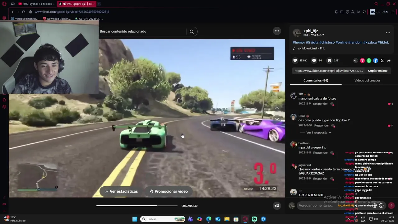Click the sidebar settings gear icon
The height and width of the screenshot is (224, 398).
click(4, 107)
